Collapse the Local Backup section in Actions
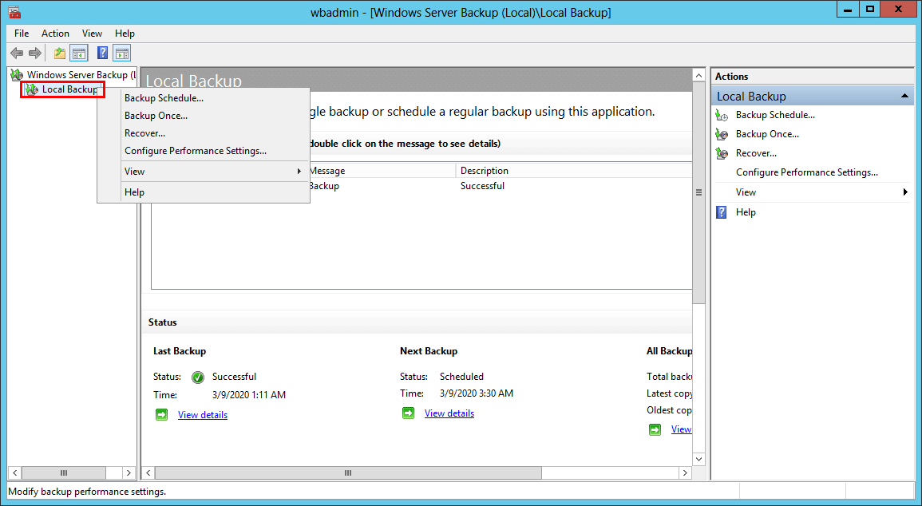The image size is (922, 506). click(905, 97)
